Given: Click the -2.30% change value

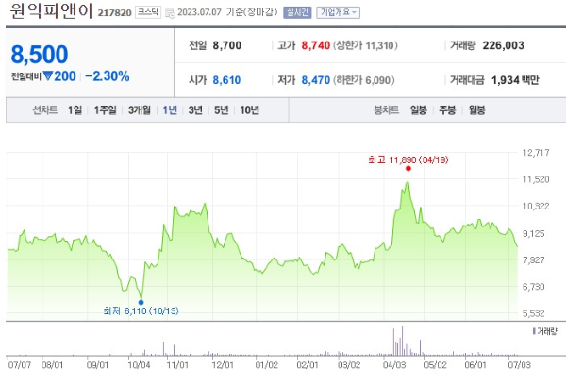Looking at the screenshot, I should [x=108, y=76].
